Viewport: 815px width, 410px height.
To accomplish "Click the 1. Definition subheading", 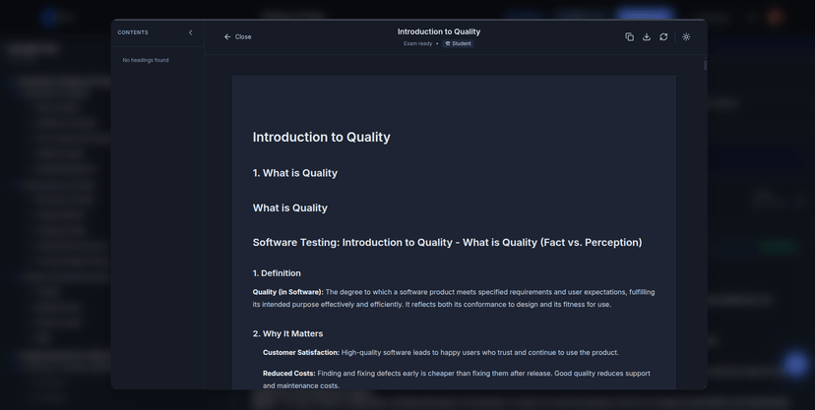I will coord(277,273).
